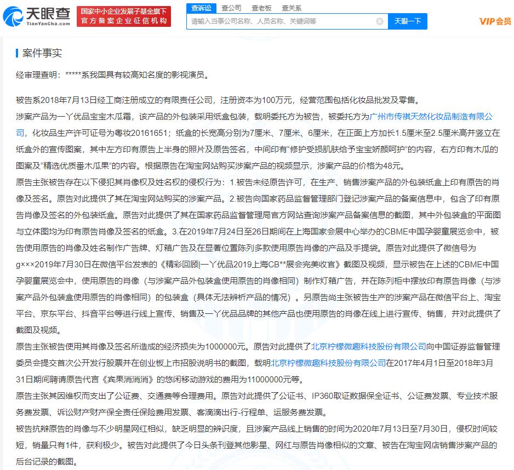Click the line starting 被告系2018年7月13日

(218, 100)
